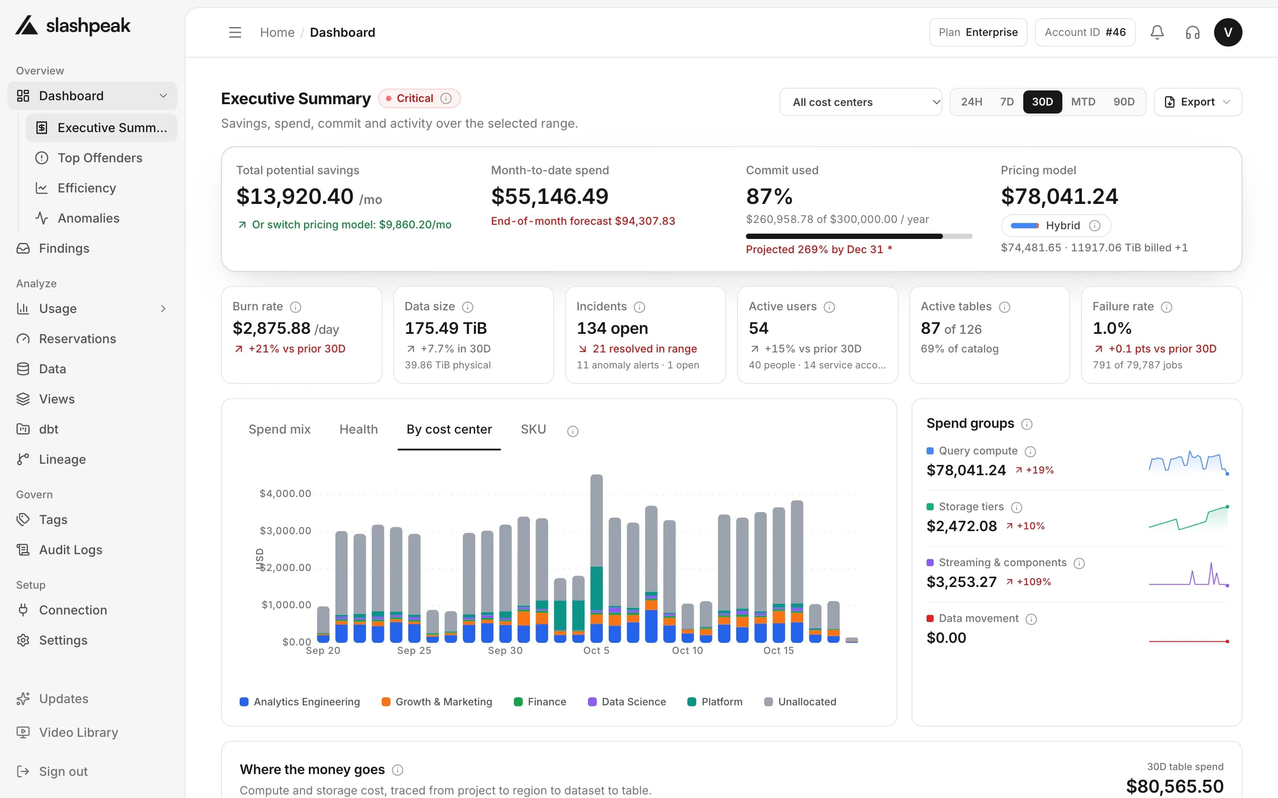Image resolution: width=1278 pixels, height=798 pixels.
Task: Open Efficiency in sidebar
Action: coord(101,188)
